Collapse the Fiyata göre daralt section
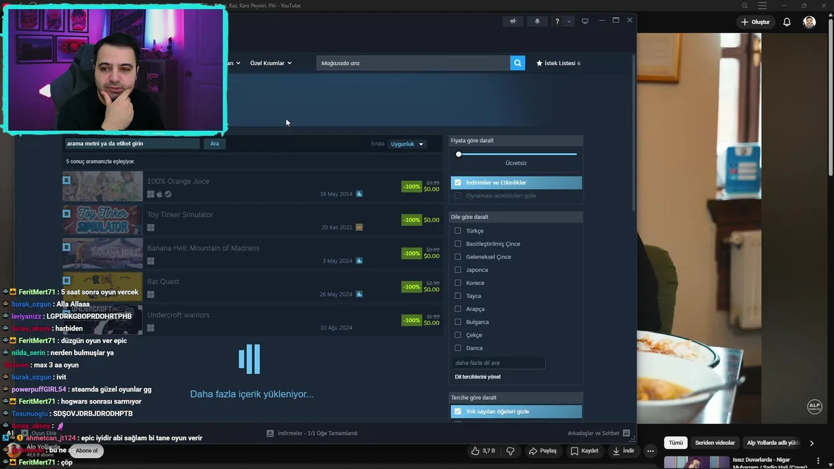834x469 pixels. click(516, 141)
